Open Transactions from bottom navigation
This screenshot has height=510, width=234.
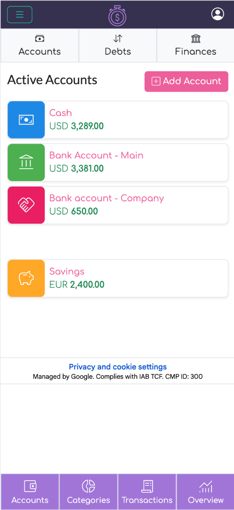coord(147,492)
